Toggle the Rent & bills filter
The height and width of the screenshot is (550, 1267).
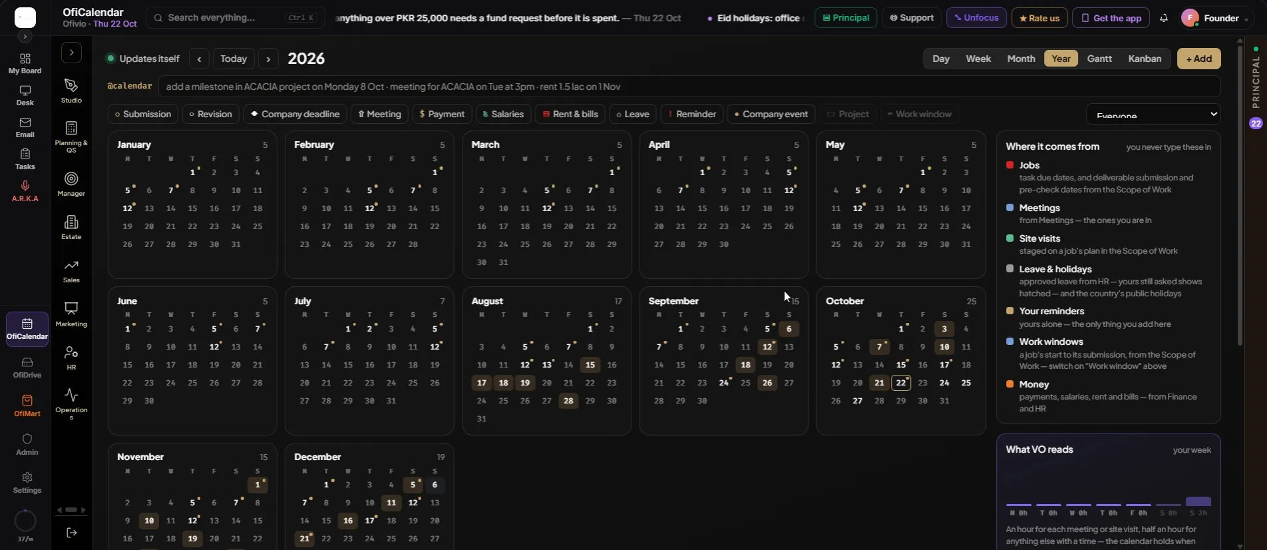click(x=570, y=114)
